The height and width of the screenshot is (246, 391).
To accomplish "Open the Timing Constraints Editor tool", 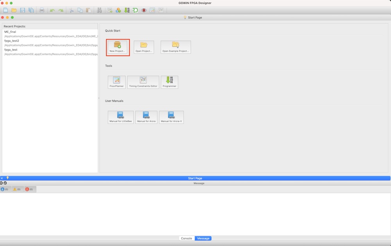I will pyautogui.click(x=143, y=82).
